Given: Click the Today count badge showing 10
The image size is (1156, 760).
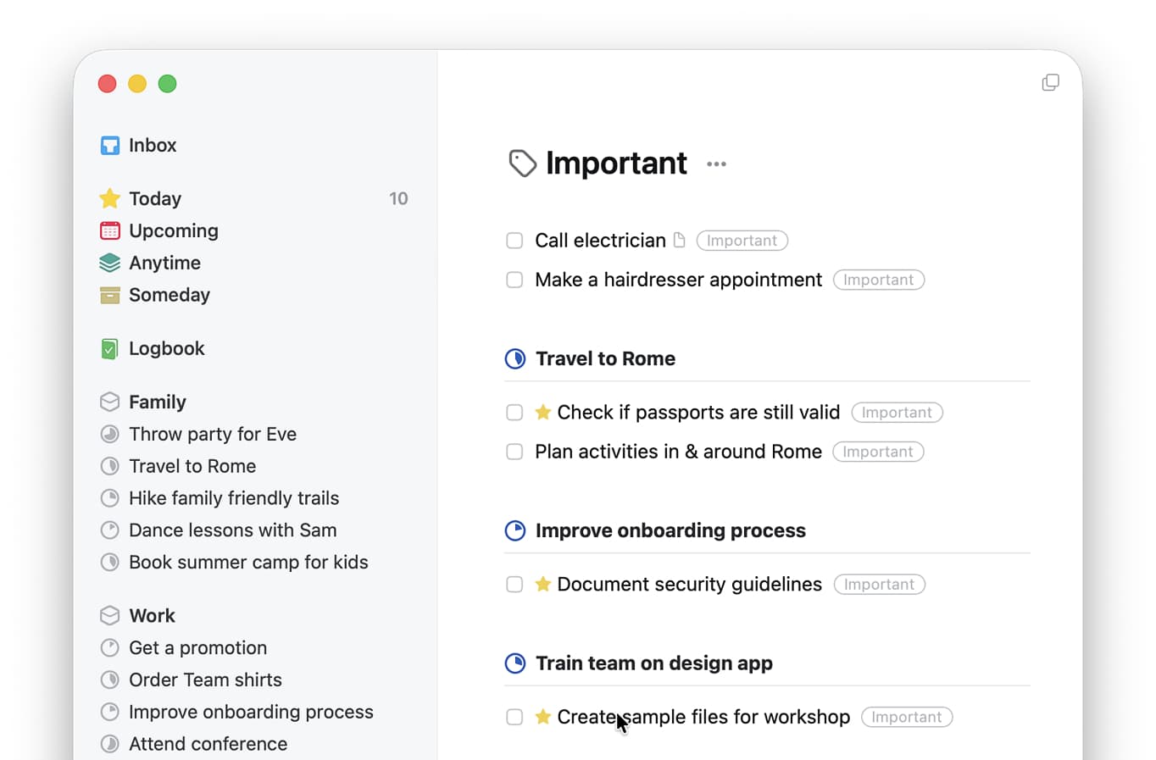Looking at the screenshot, I should click(398, 198).
